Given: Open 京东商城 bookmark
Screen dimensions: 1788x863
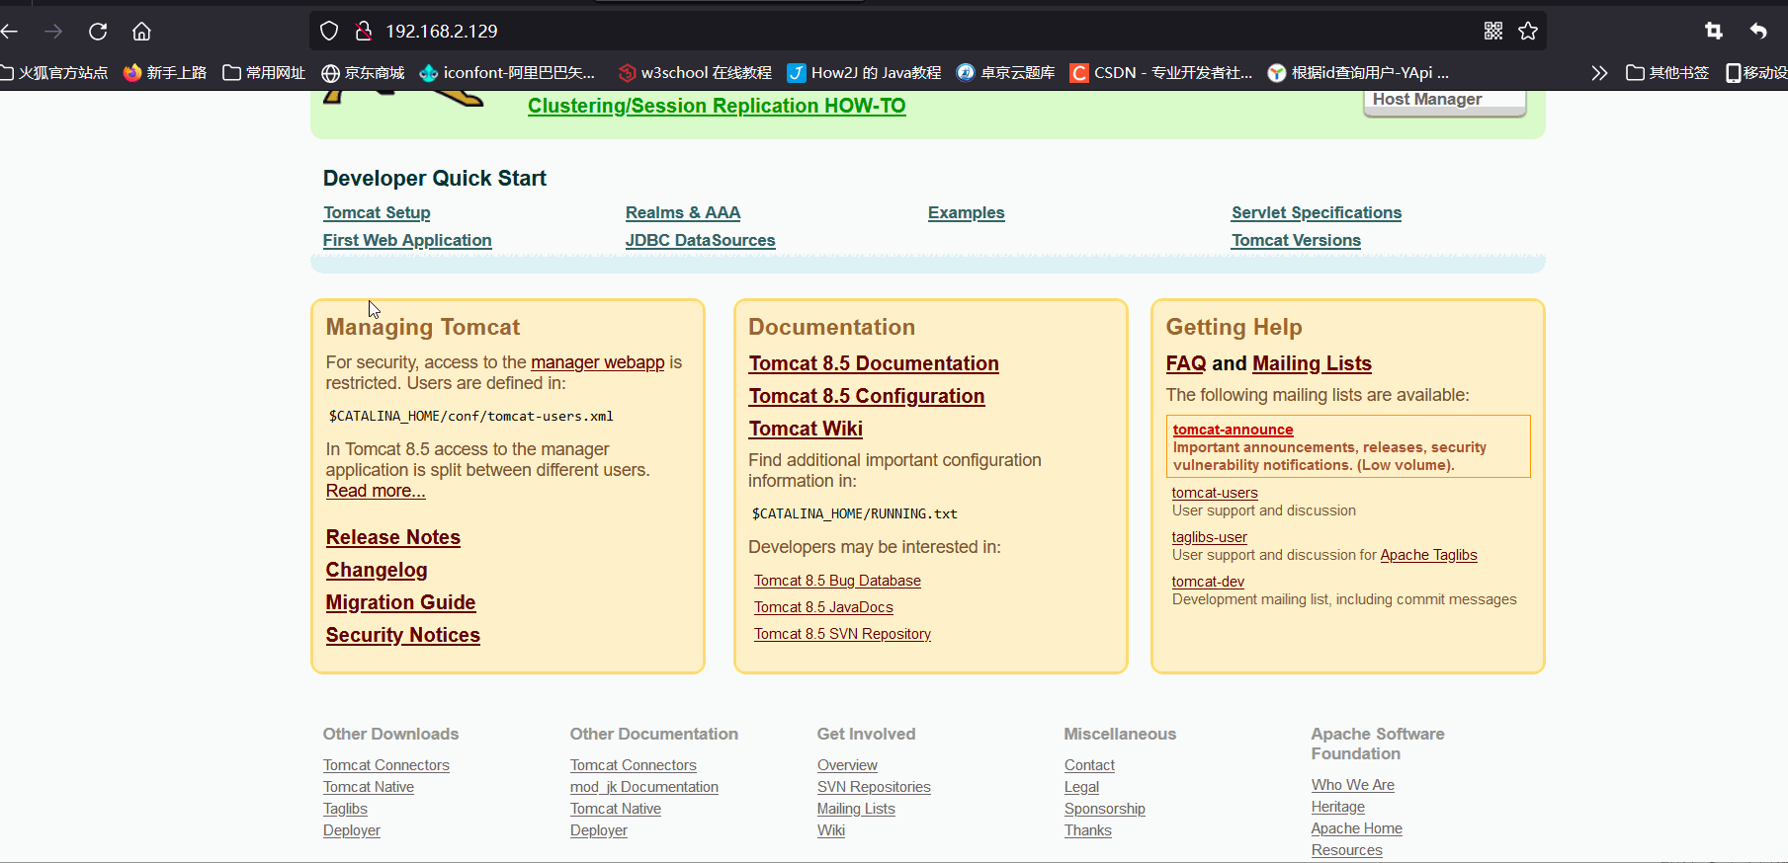Looking at the screenshot, I should click(x=364, y=73).
